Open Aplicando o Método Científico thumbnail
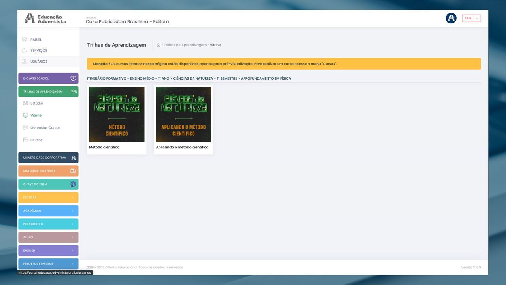The image size is (506, 285). tap(184, 114)
